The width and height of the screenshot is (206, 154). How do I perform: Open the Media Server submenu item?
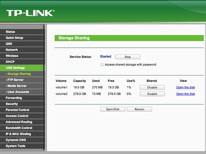[21, 86]
